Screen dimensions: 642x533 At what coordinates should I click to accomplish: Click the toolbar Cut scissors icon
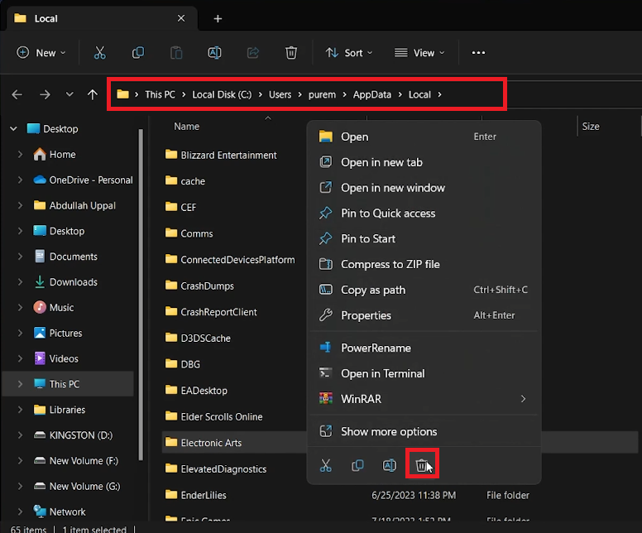click(100, 53)
